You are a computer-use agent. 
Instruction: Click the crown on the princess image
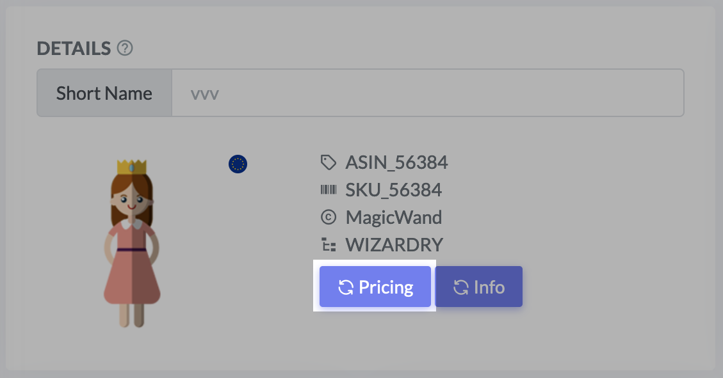132,166
